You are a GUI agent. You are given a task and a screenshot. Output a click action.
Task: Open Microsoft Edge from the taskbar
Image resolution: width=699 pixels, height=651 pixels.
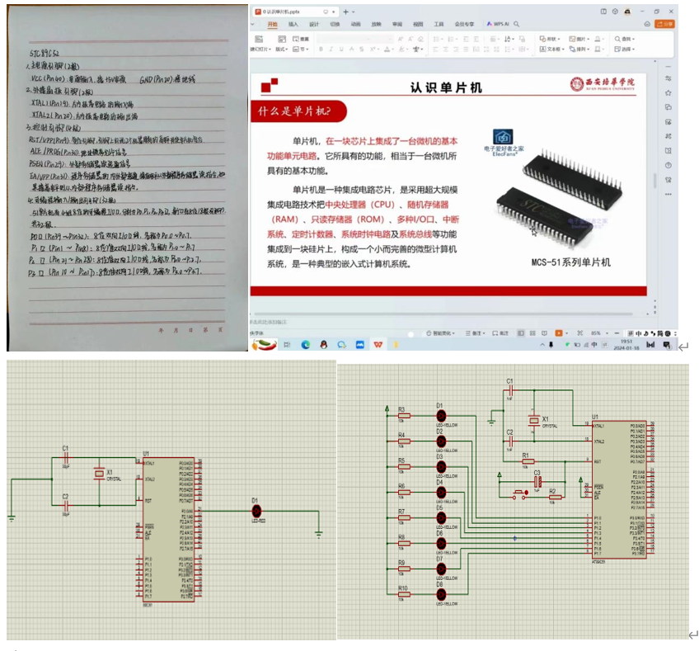coord(305,344)
